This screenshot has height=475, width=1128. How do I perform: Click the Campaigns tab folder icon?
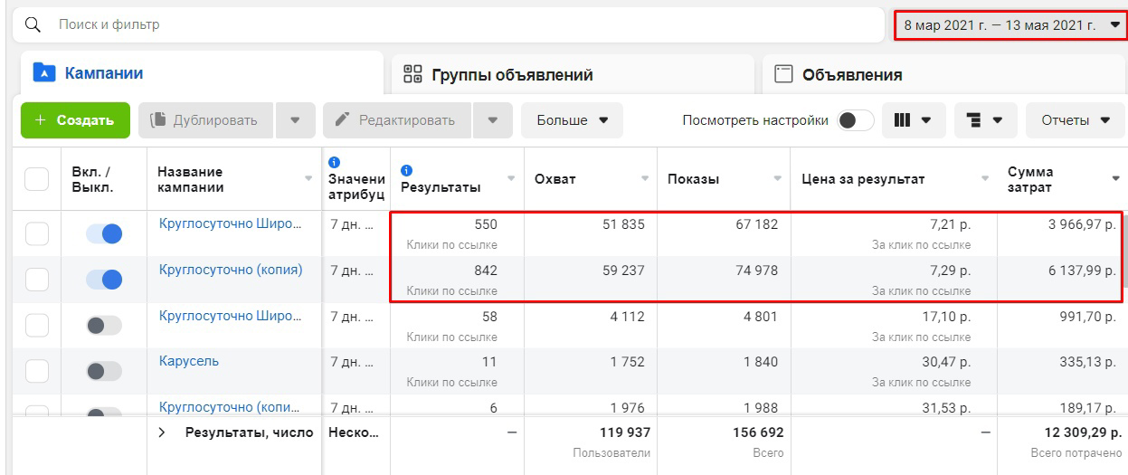point(43,73)
